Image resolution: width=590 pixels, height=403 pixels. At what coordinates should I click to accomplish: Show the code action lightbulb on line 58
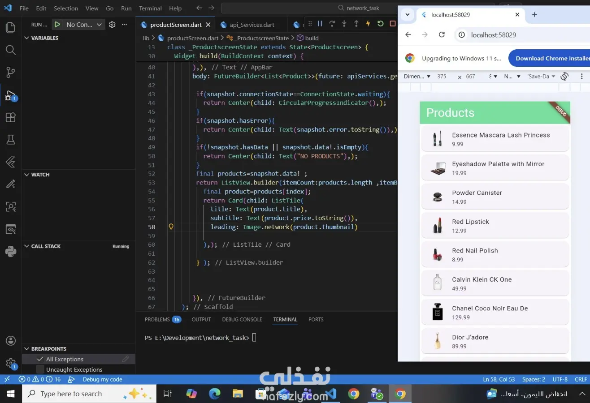click(x=171, y=227)
